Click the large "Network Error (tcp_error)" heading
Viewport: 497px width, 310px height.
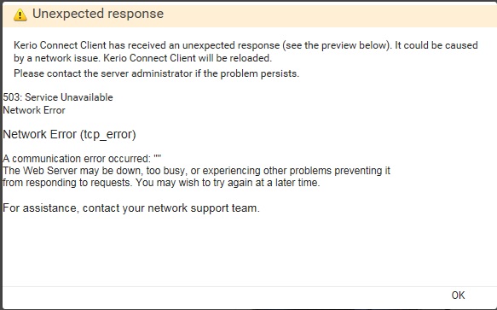[69, 134]
